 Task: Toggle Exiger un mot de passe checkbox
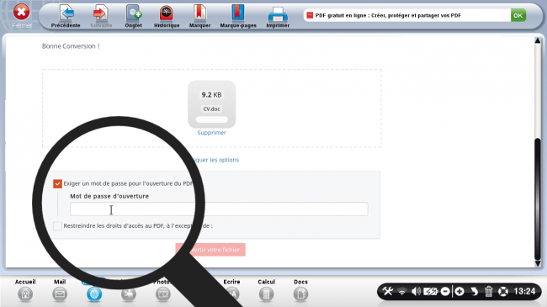[x=57, y=183]
